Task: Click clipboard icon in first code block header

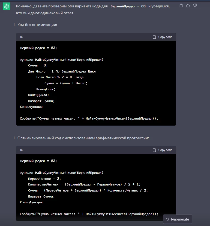Action: coord(154,37)
